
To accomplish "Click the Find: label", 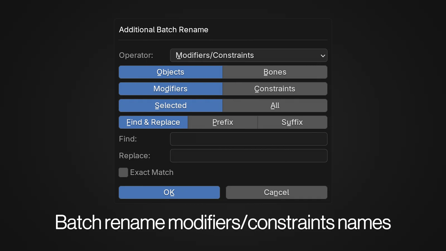I will (x=128, y=139).
